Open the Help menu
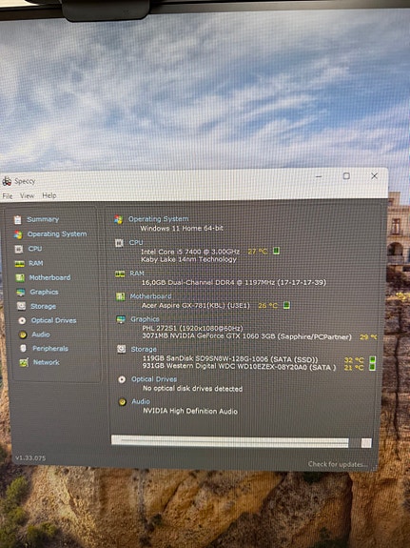Image resolution: width=410 pixels, height=548 pixels. 49,195
